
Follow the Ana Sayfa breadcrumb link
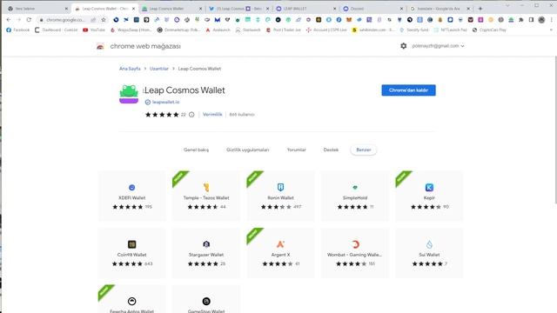[130, 69]
